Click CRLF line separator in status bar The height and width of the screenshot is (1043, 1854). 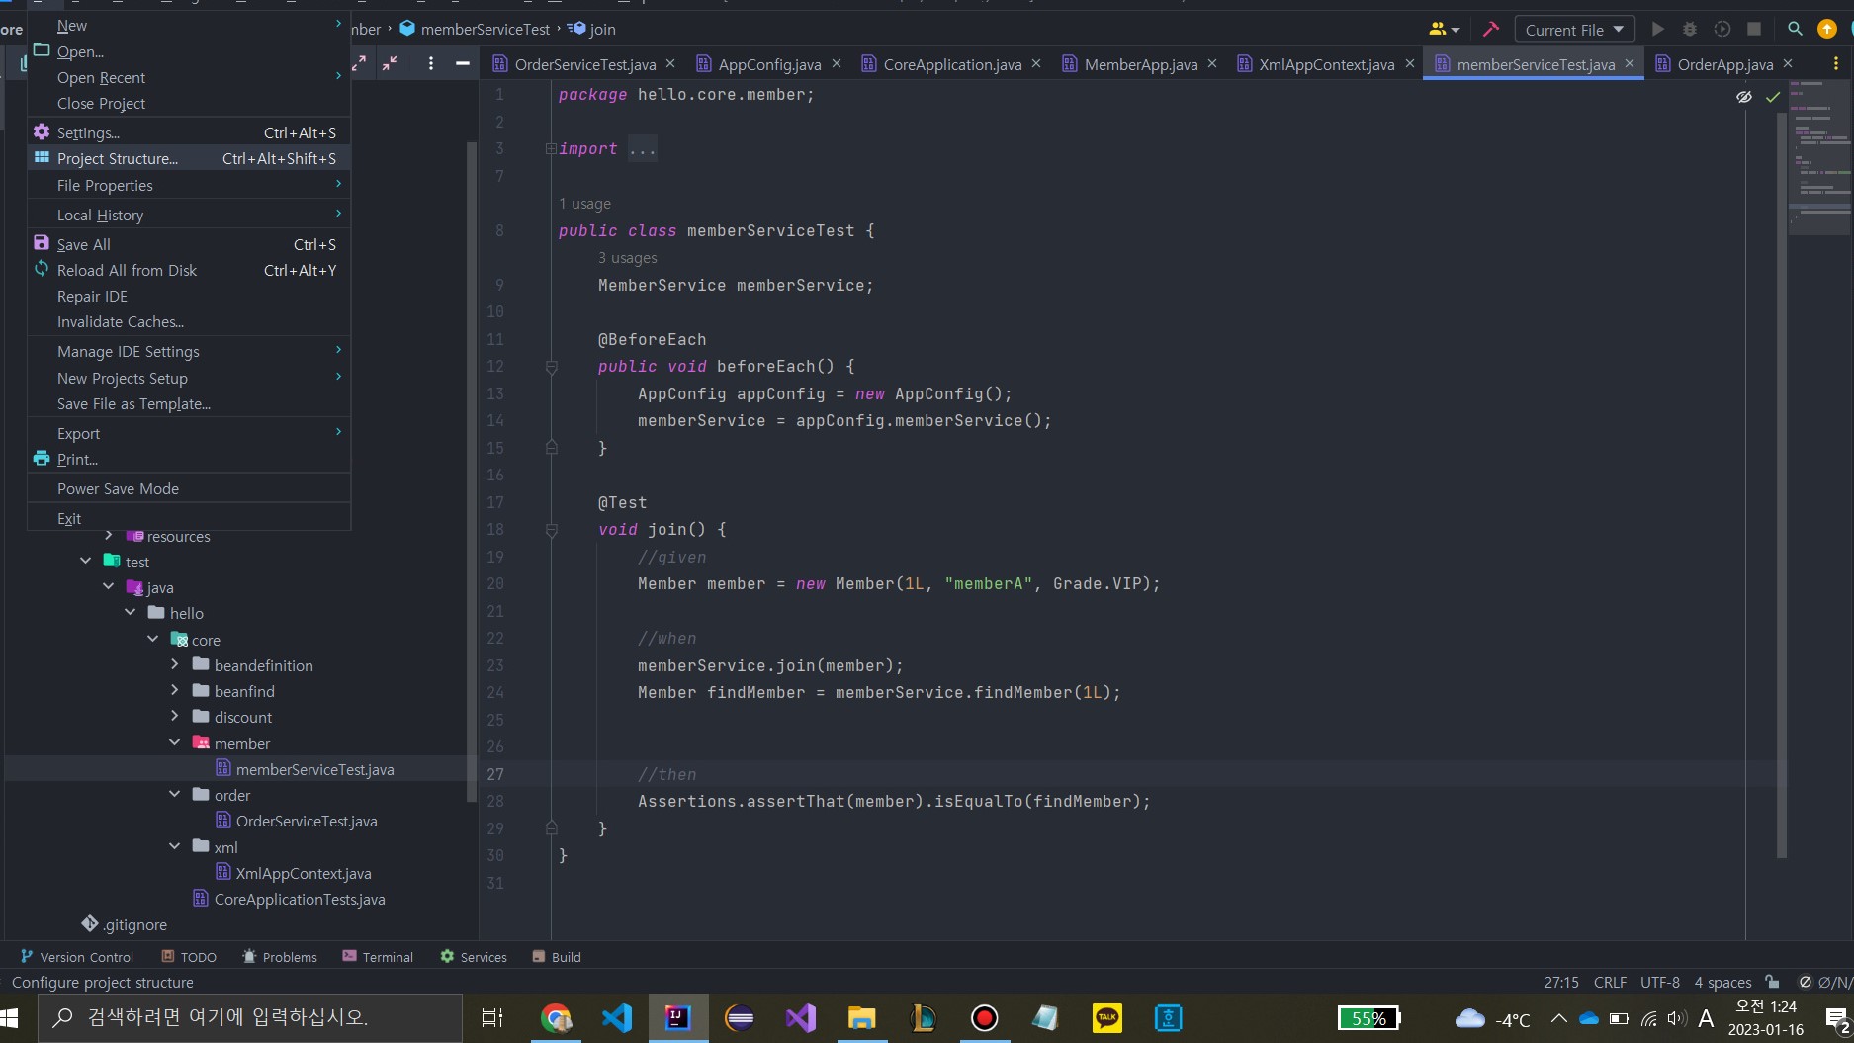(1610, 982)
